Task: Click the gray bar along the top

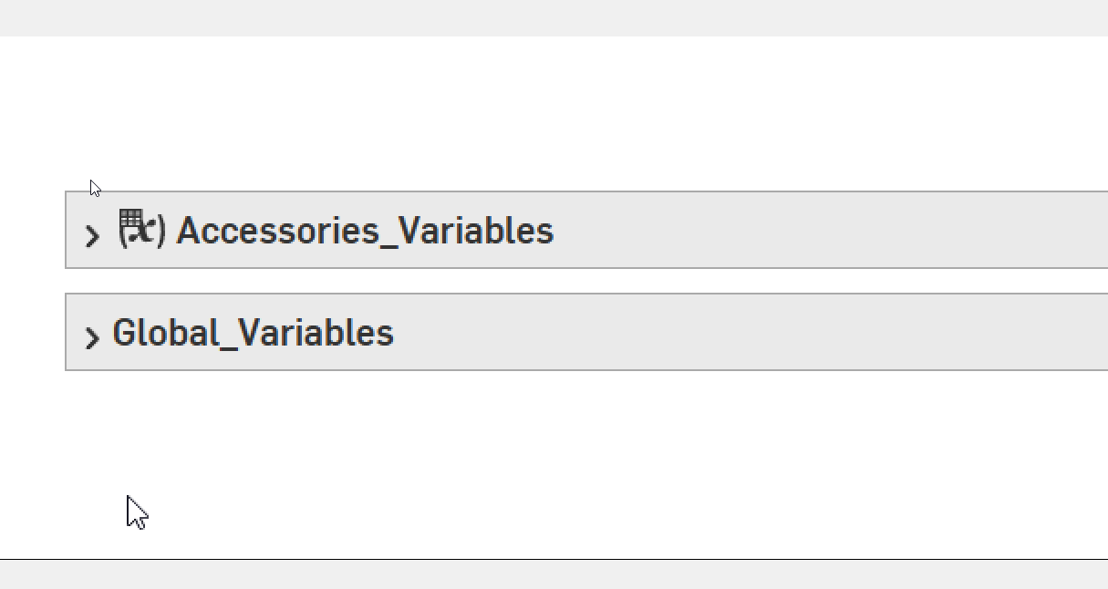Action: tap(547, 17)
